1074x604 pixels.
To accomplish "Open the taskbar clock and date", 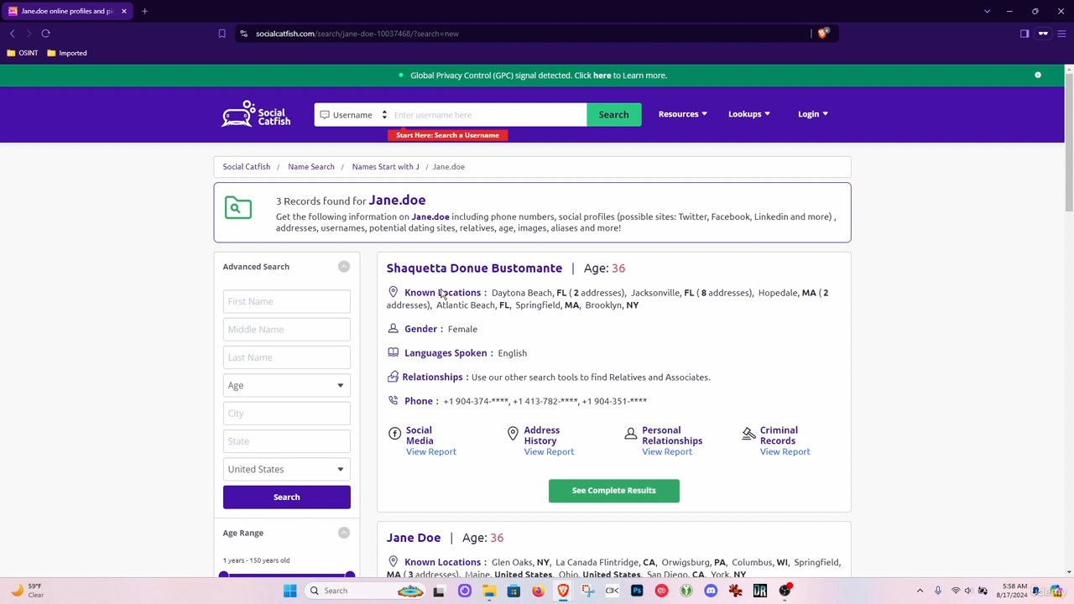I will pyautogui.click(x=1014, y=591).
